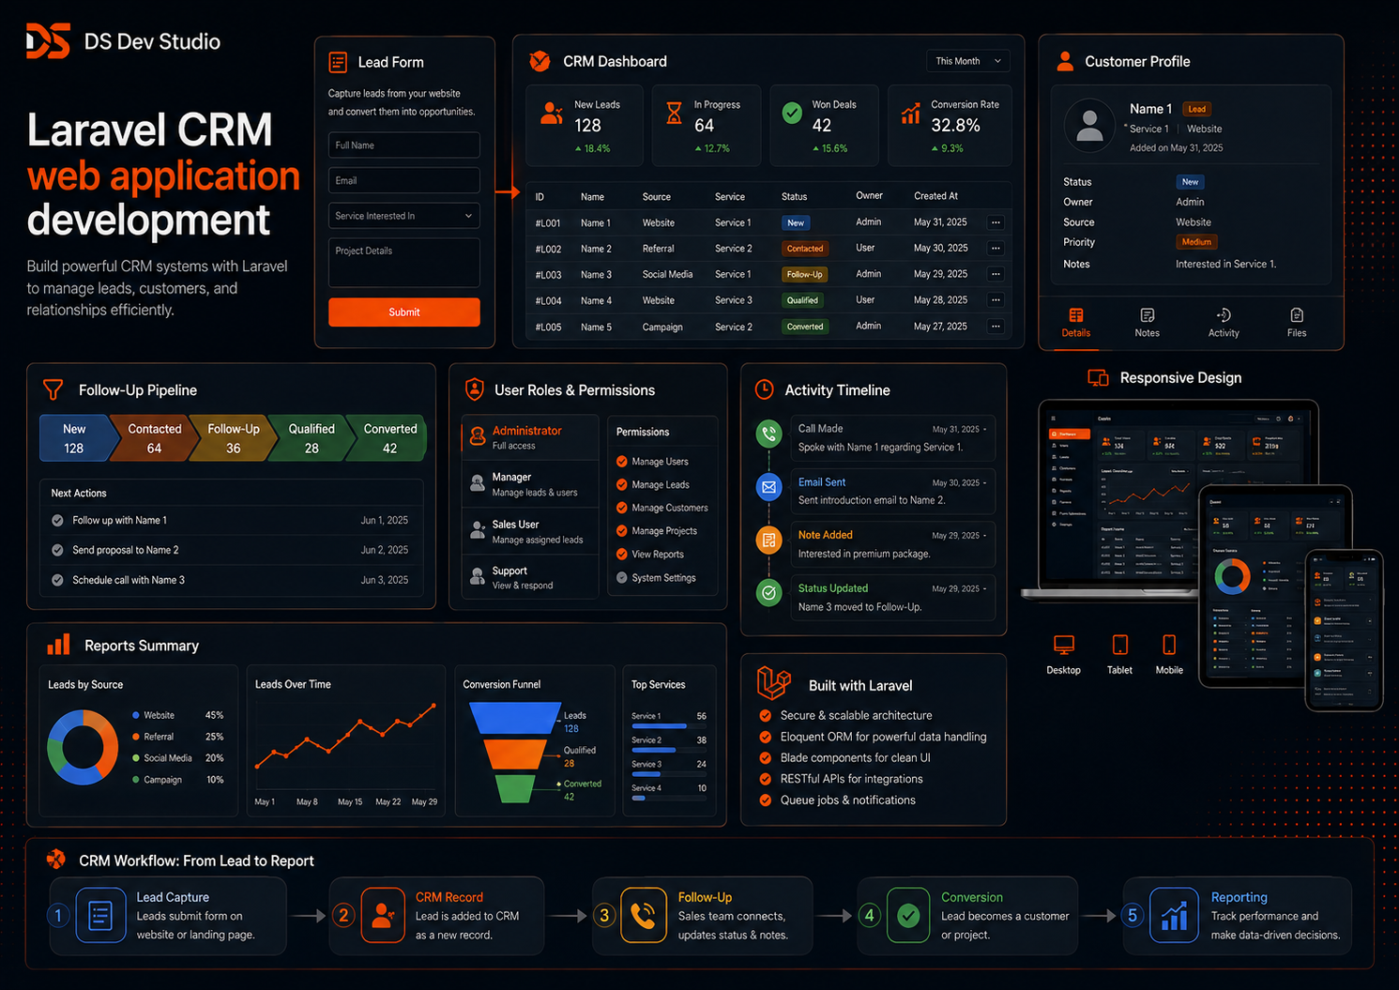Switch to the Activity tab

[1224, 323]
